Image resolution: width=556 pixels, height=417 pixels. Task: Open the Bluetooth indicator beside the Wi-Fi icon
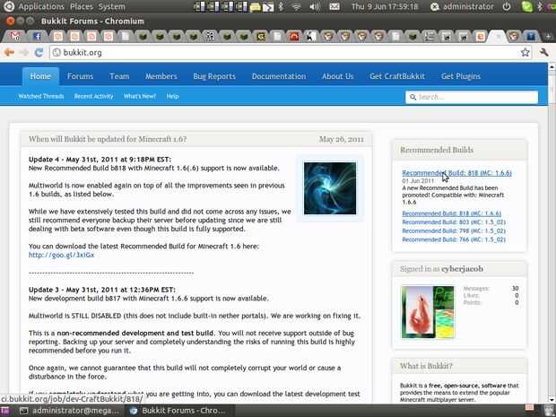[x=281, y=6]
